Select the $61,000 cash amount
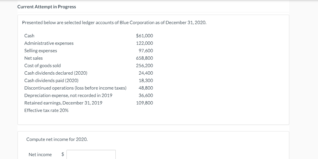Screen dimensions: 318x159 (144, 36)
